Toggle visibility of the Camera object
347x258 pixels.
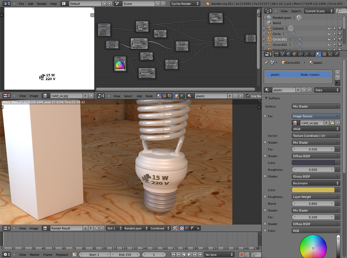[x=329, y=29]
